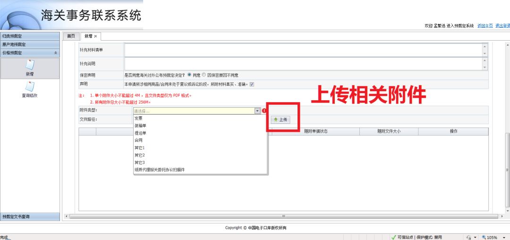The width and height of the screenshot is (510, 240).
Task: Click the 随附文件大小 column header
Action: (x=389, y=131)
